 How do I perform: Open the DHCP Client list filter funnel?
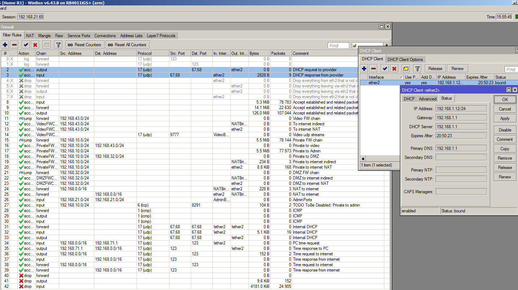click(x=417, y=69)
